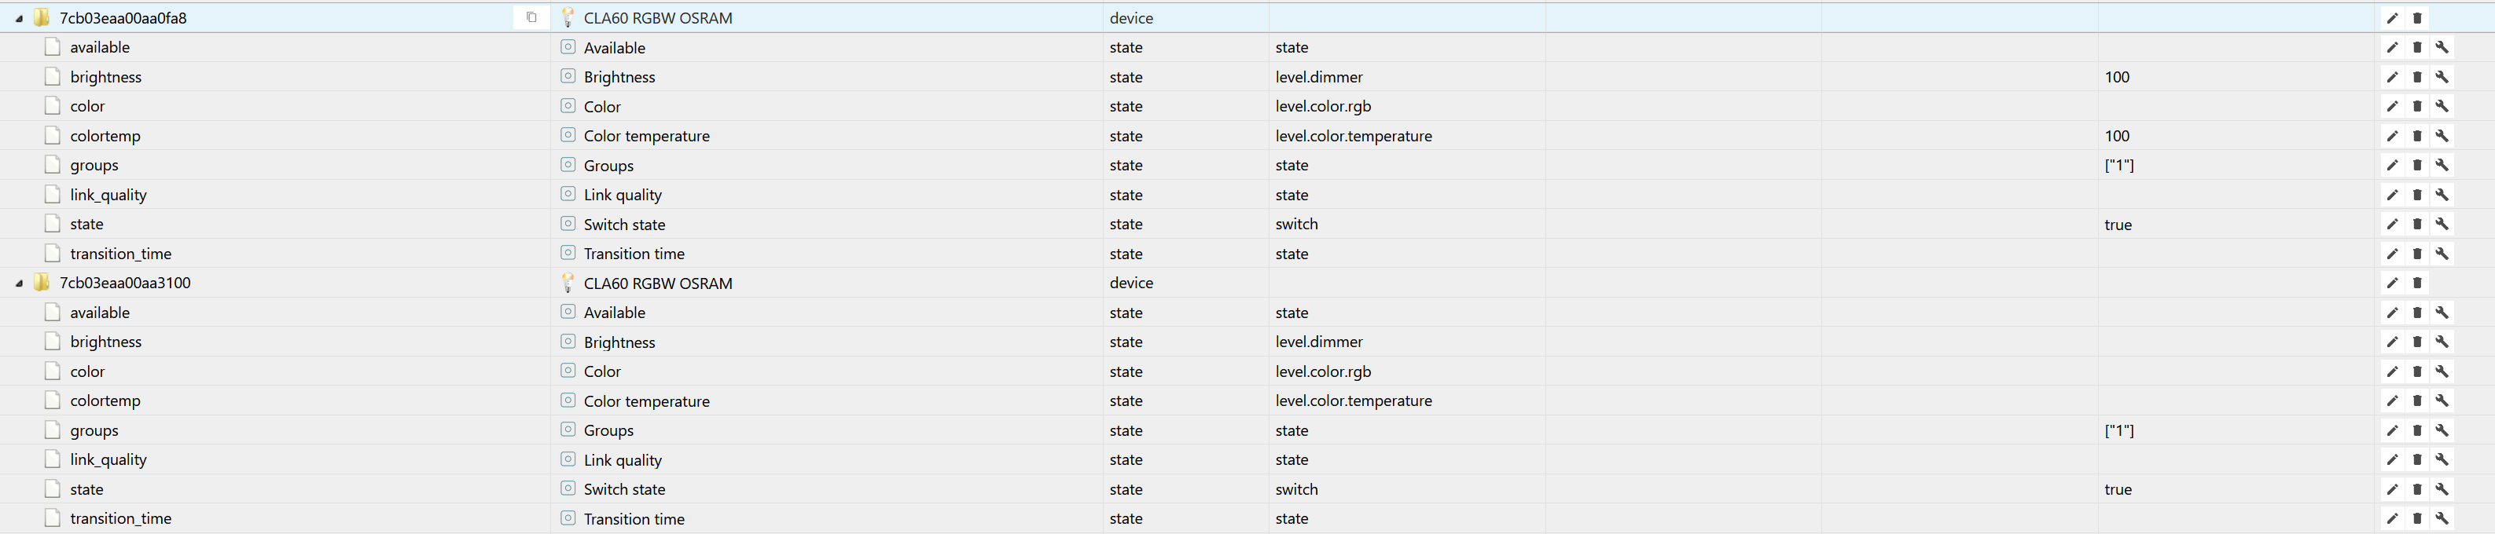The height and width of the screenshot is (534, 2495).
Task: Select the 7cb03eaa00aa3100 folder item
Action: click(125, 283)
